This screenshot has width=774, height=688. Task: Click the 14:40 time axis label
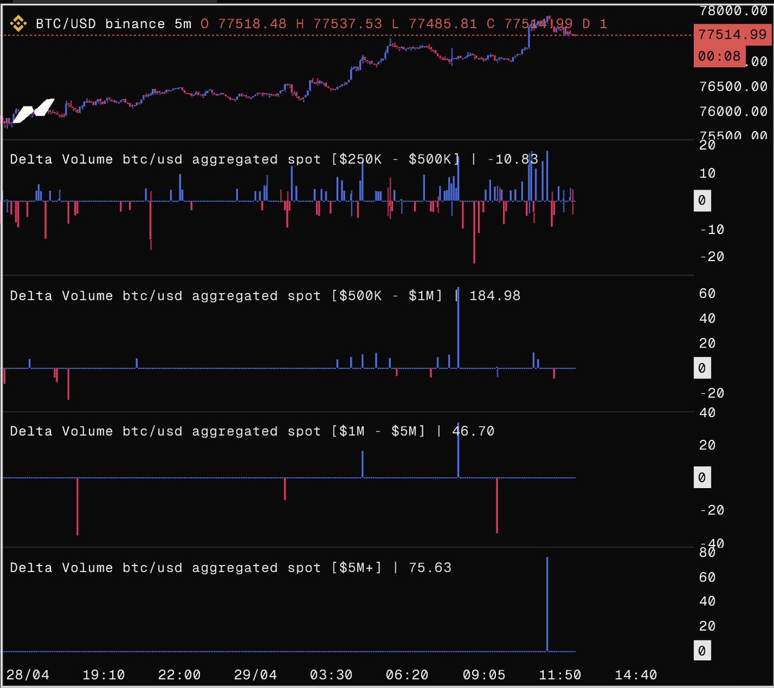[x=636, y=675]
